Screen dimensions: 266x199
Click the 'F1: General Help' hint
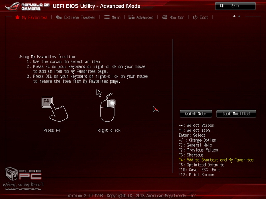tap(195, 145)
